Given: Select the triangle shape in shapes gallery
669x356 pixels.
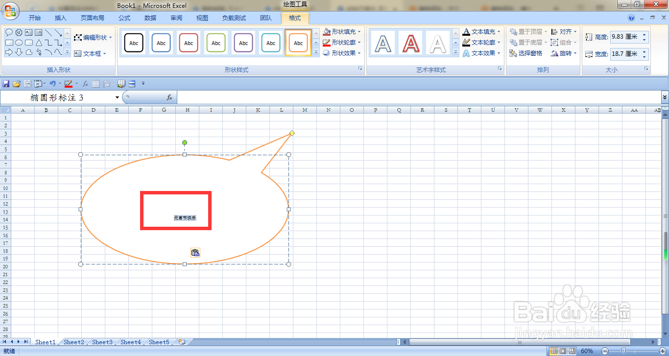Looking at the screenshot, I should (39, 43).
